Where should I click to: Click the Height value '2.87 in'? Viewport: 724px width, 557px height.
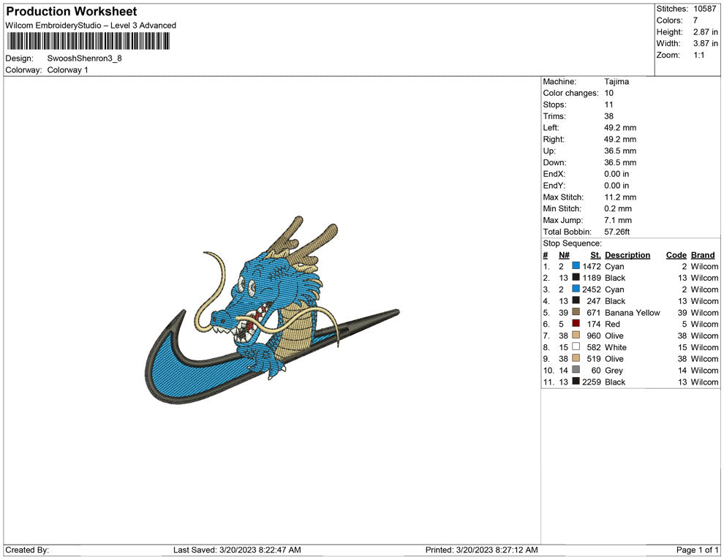pyautogui.click(x=705, y=32)
